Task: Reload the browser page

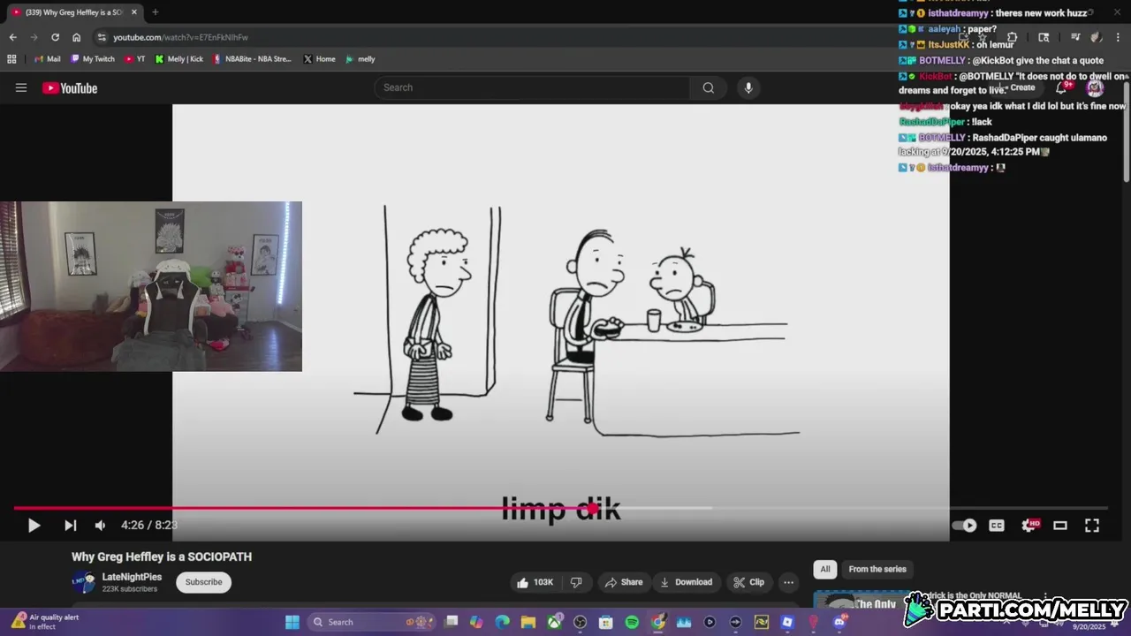Action: tap(55, 37)
